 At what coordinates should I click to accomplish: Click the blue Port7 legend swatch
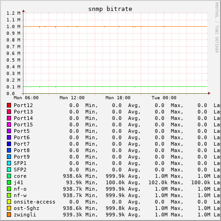[9, 144]
